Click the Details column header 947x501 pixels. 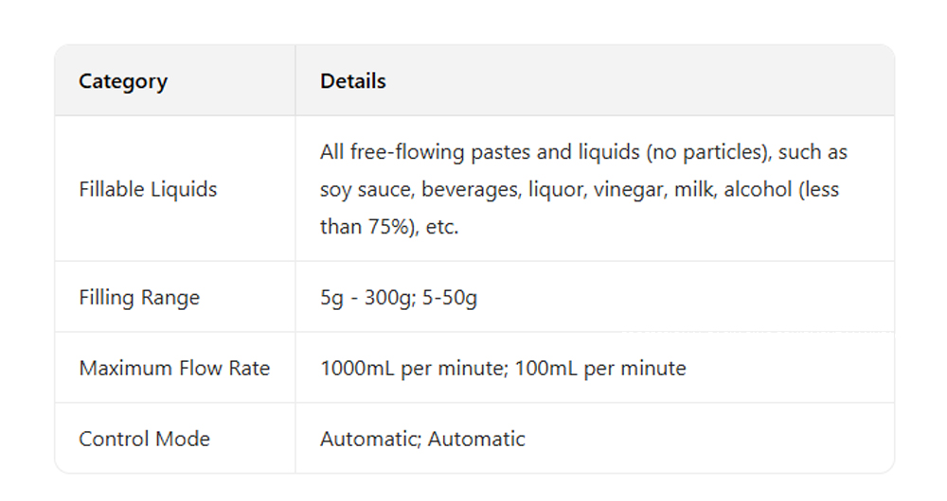tap(352, 81)
